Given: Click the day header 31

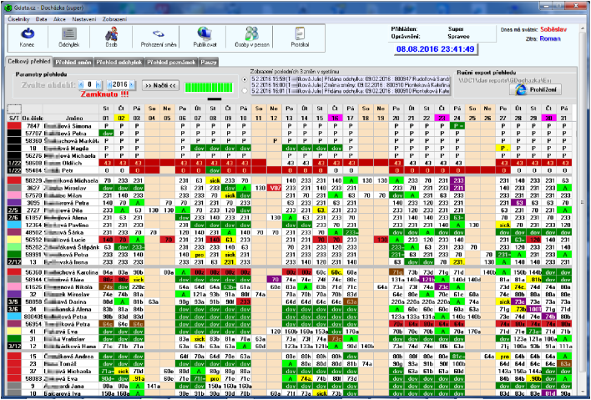Looking at the screenshot, I should click(x=563, y=118).
